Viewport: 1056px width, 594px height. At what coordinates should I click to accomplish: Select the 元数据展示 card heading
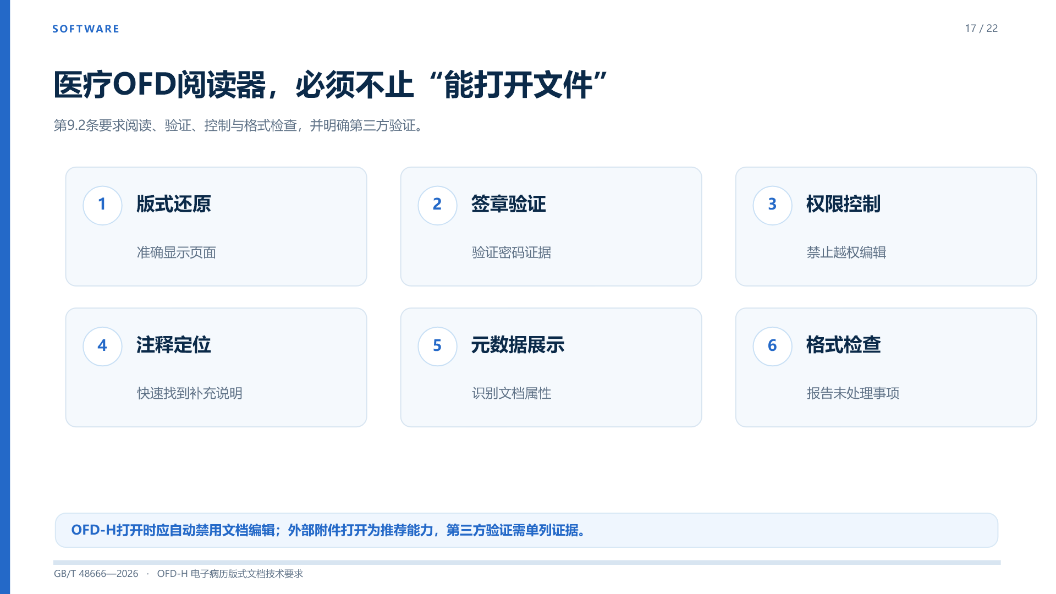click(518, 345)
